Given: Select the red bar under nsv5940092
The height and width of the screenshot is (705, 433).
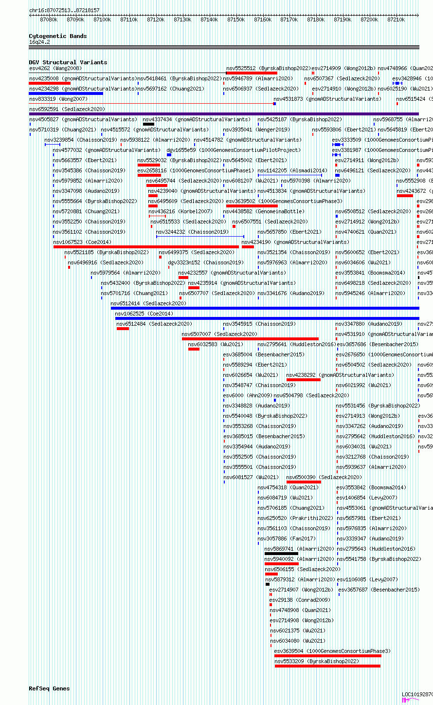Looking at the screenshot, I should click(281, 564).
